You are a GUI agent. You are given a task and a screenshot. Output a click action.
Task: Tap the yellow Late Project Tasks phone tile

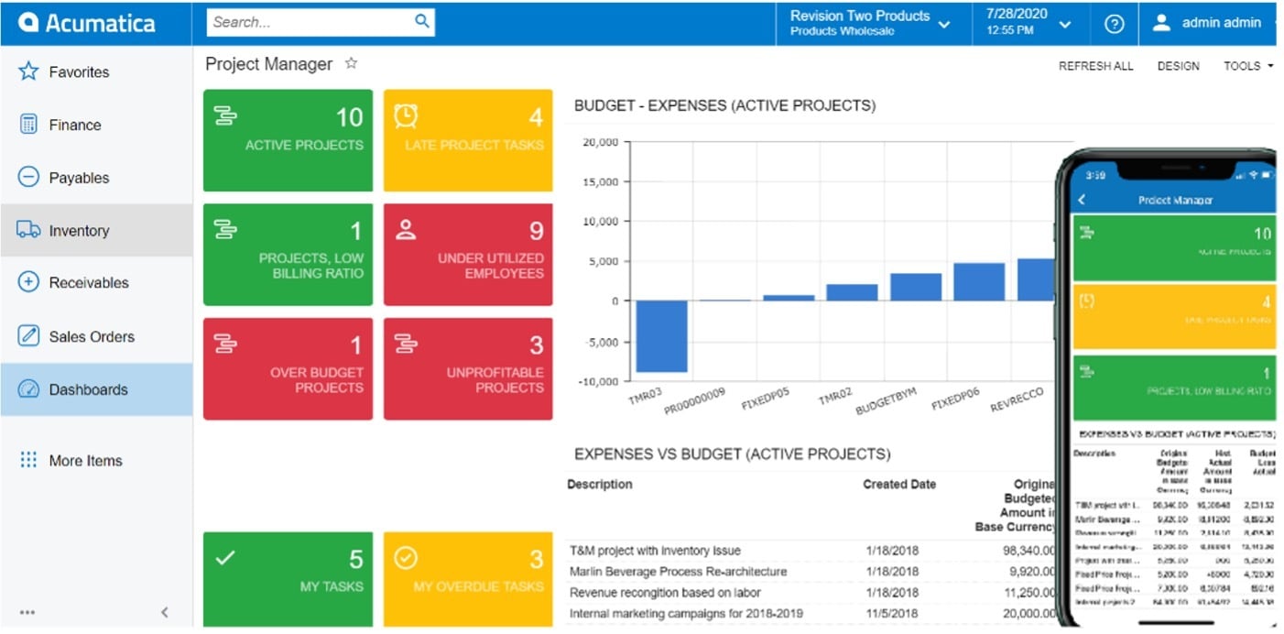click(x=1174, y=316)
